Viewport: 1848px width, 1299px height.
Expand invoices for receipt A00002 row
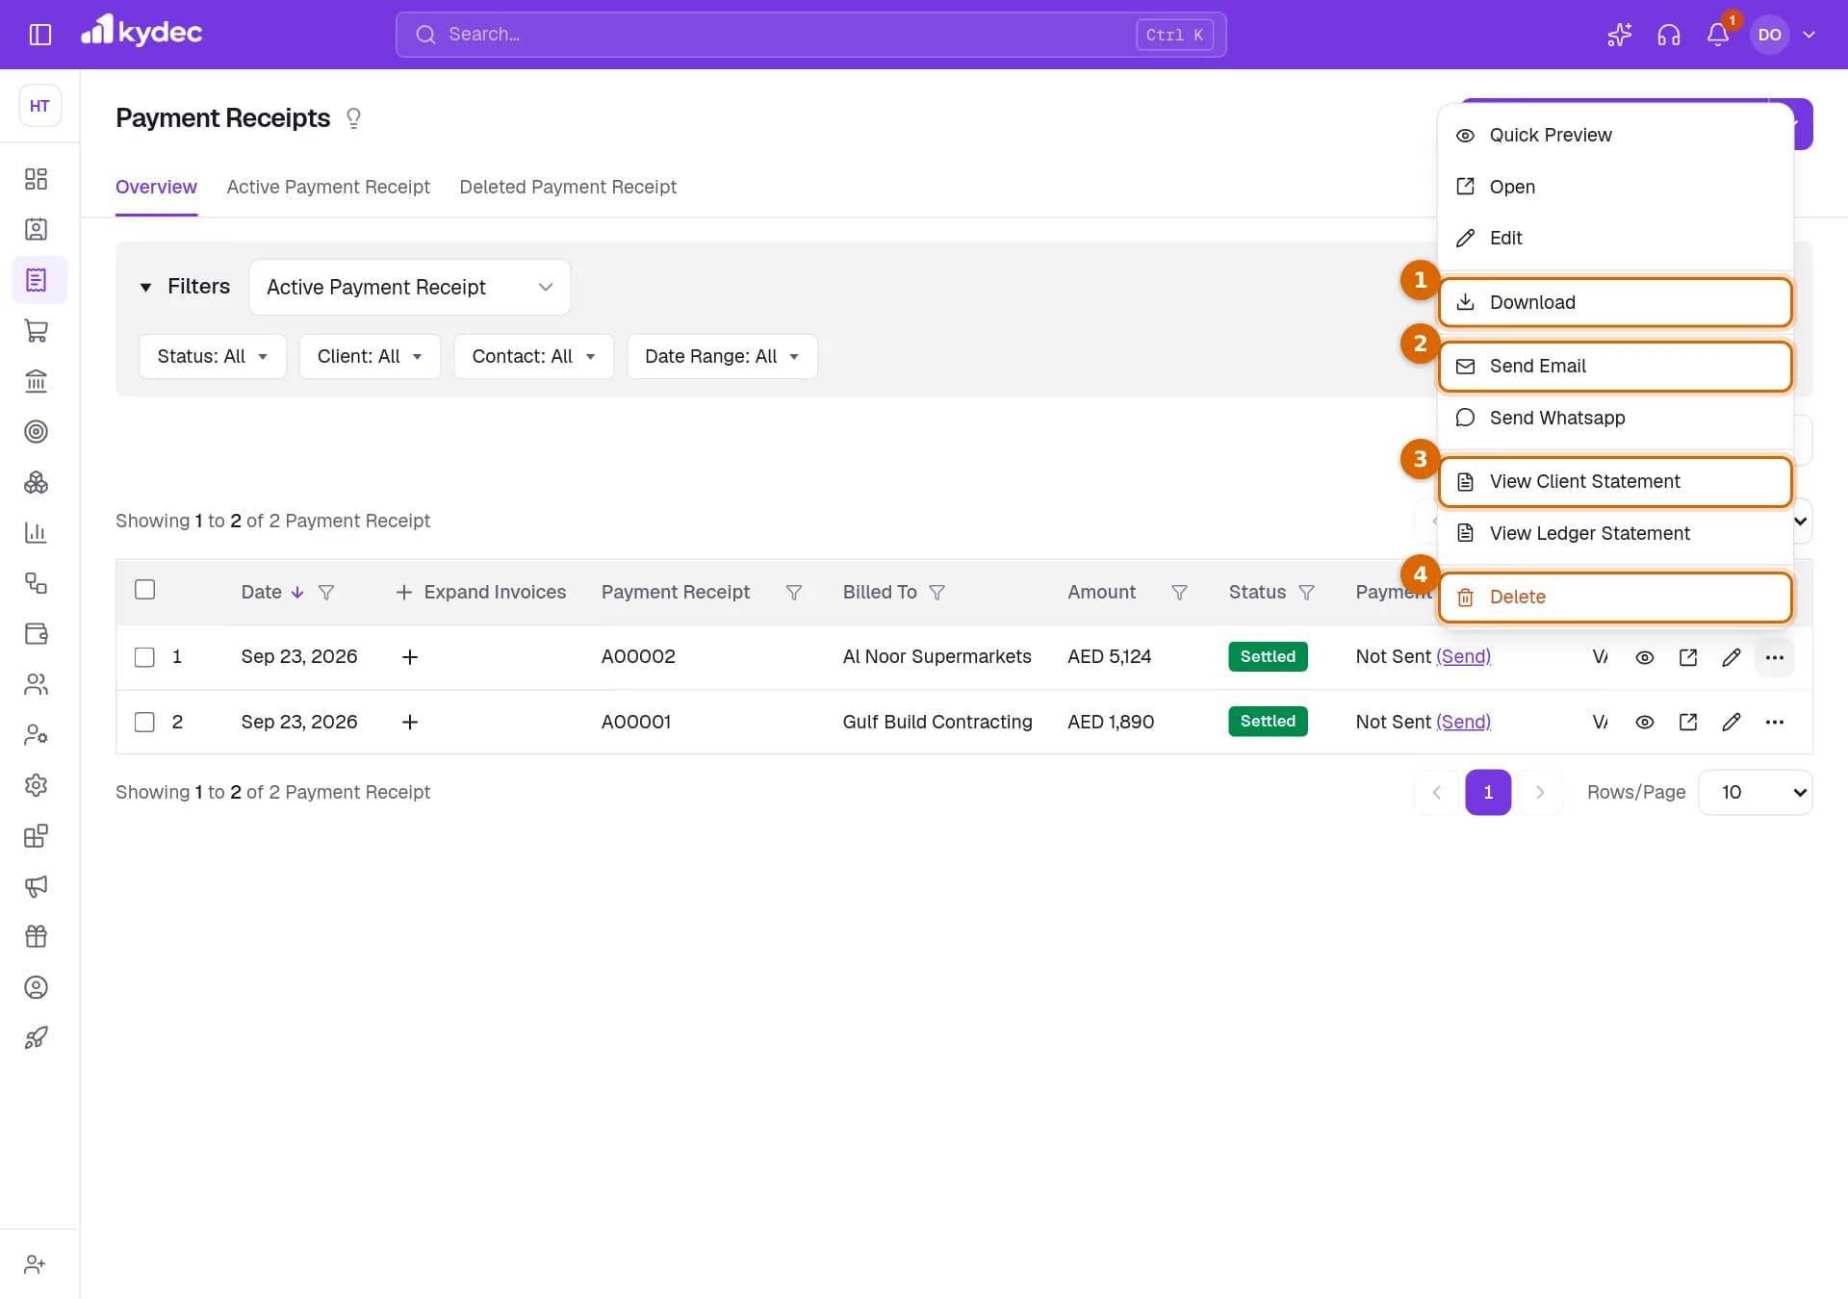click(x=409, y=657)
